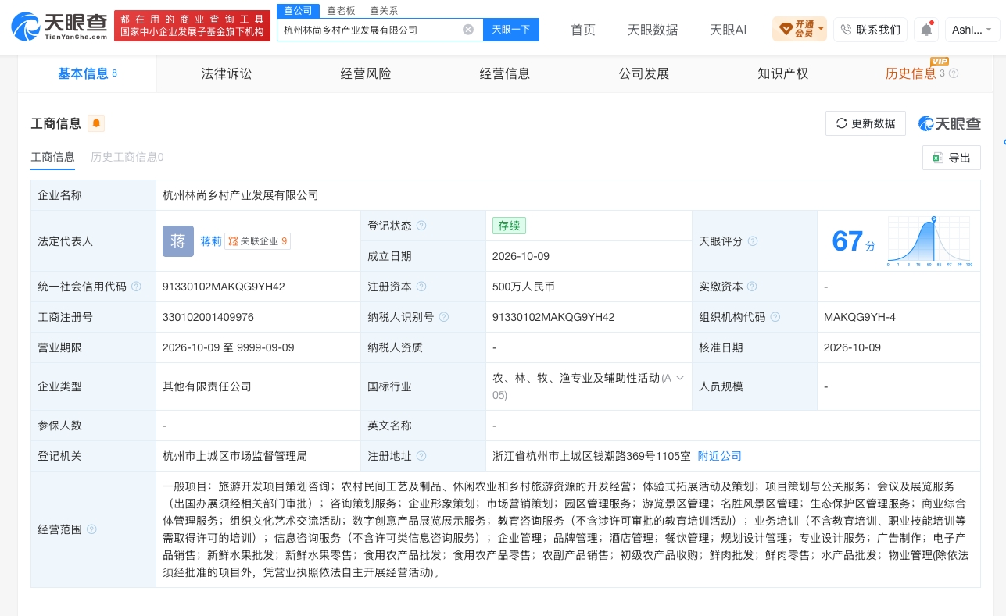
Task: Select the 查老板 search tab
Action: 341,10
